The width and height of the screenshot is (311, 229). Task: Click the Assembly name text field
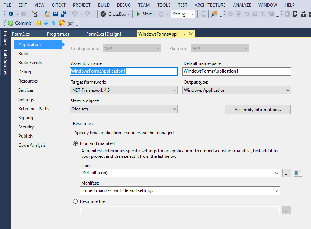pos(124,71)
